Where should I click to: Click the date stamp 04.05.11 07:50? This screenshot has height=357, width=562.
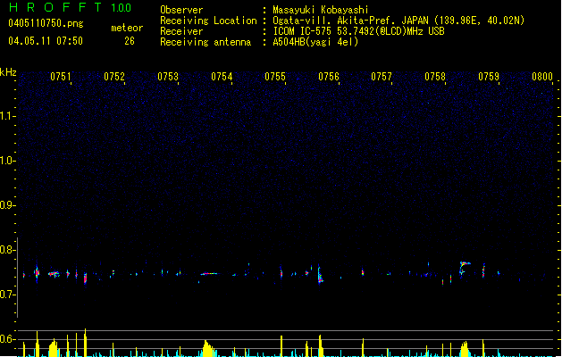[46, 41]
